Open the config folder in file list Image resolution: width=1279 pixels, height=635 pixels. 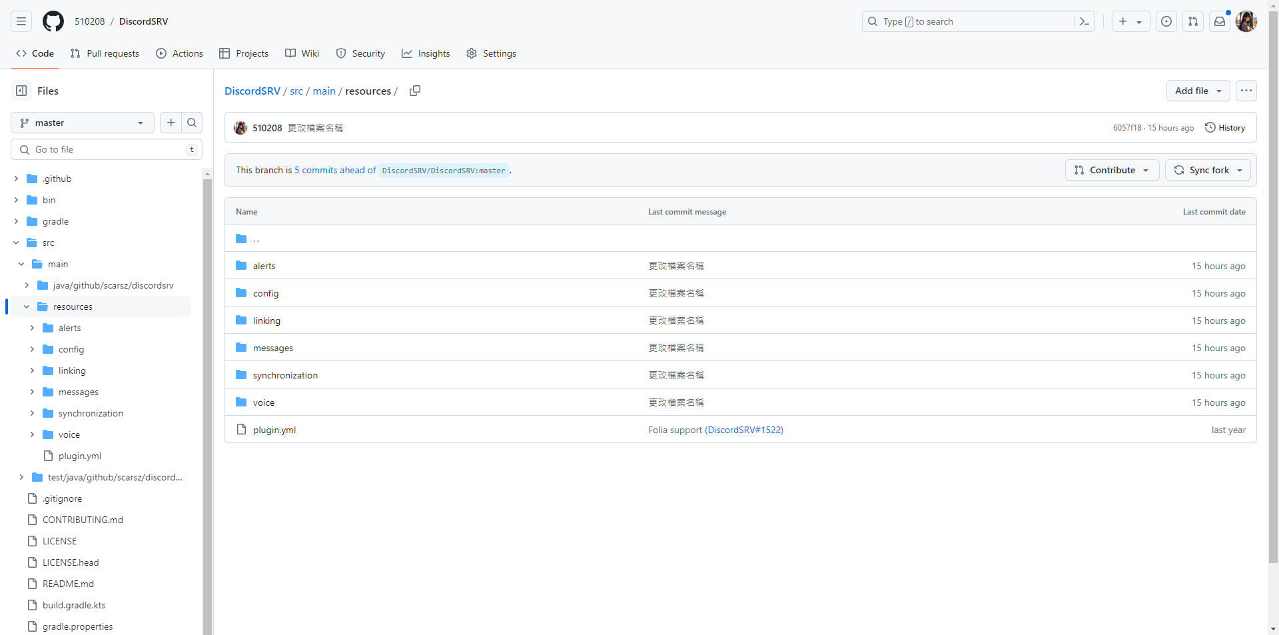pos(266,293)
